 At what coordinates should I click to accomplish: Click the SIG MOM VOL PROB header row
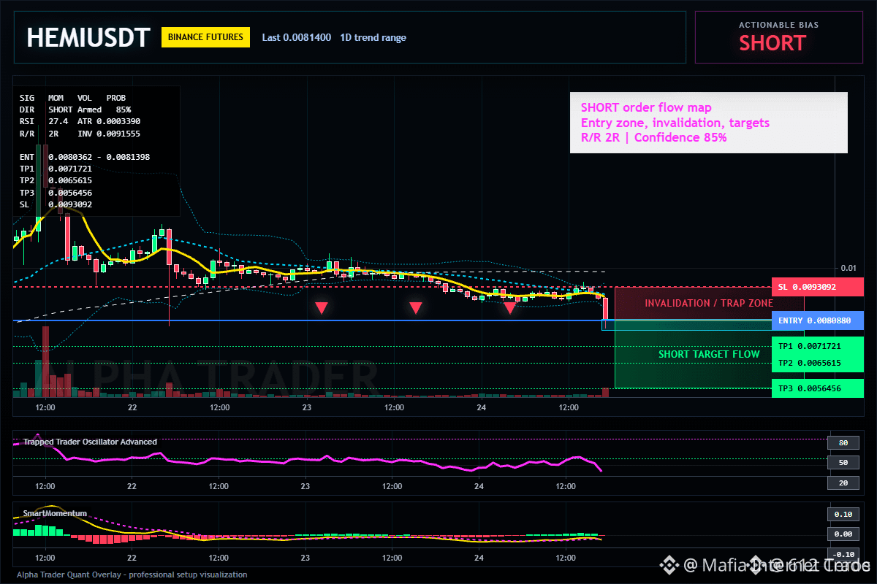[x=72, y=97]
